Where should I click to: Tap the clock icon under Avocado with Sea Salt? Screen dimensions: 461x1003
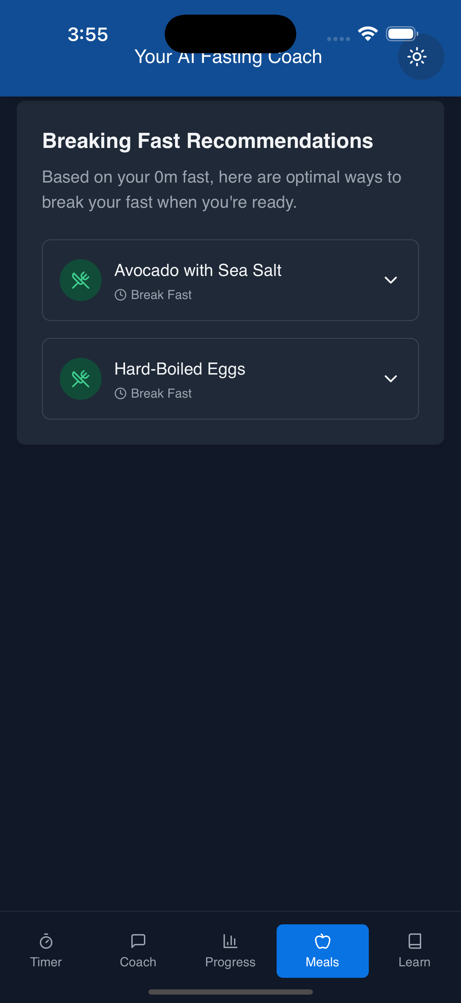(120, 295)
